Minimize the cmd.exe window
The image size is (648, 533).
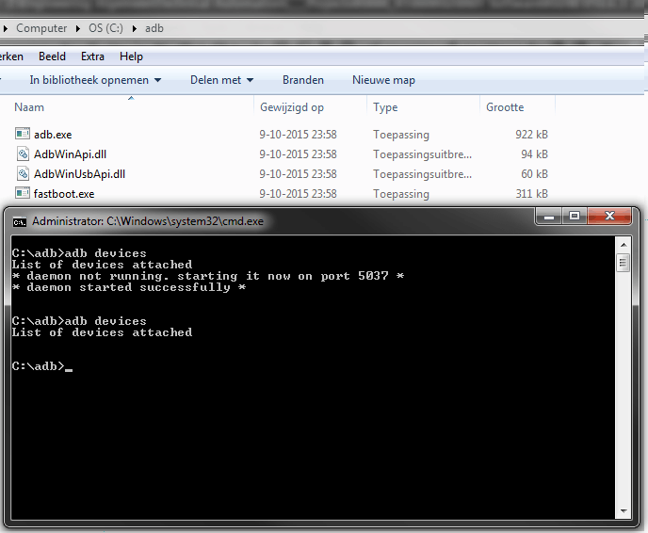pos(549,216)
